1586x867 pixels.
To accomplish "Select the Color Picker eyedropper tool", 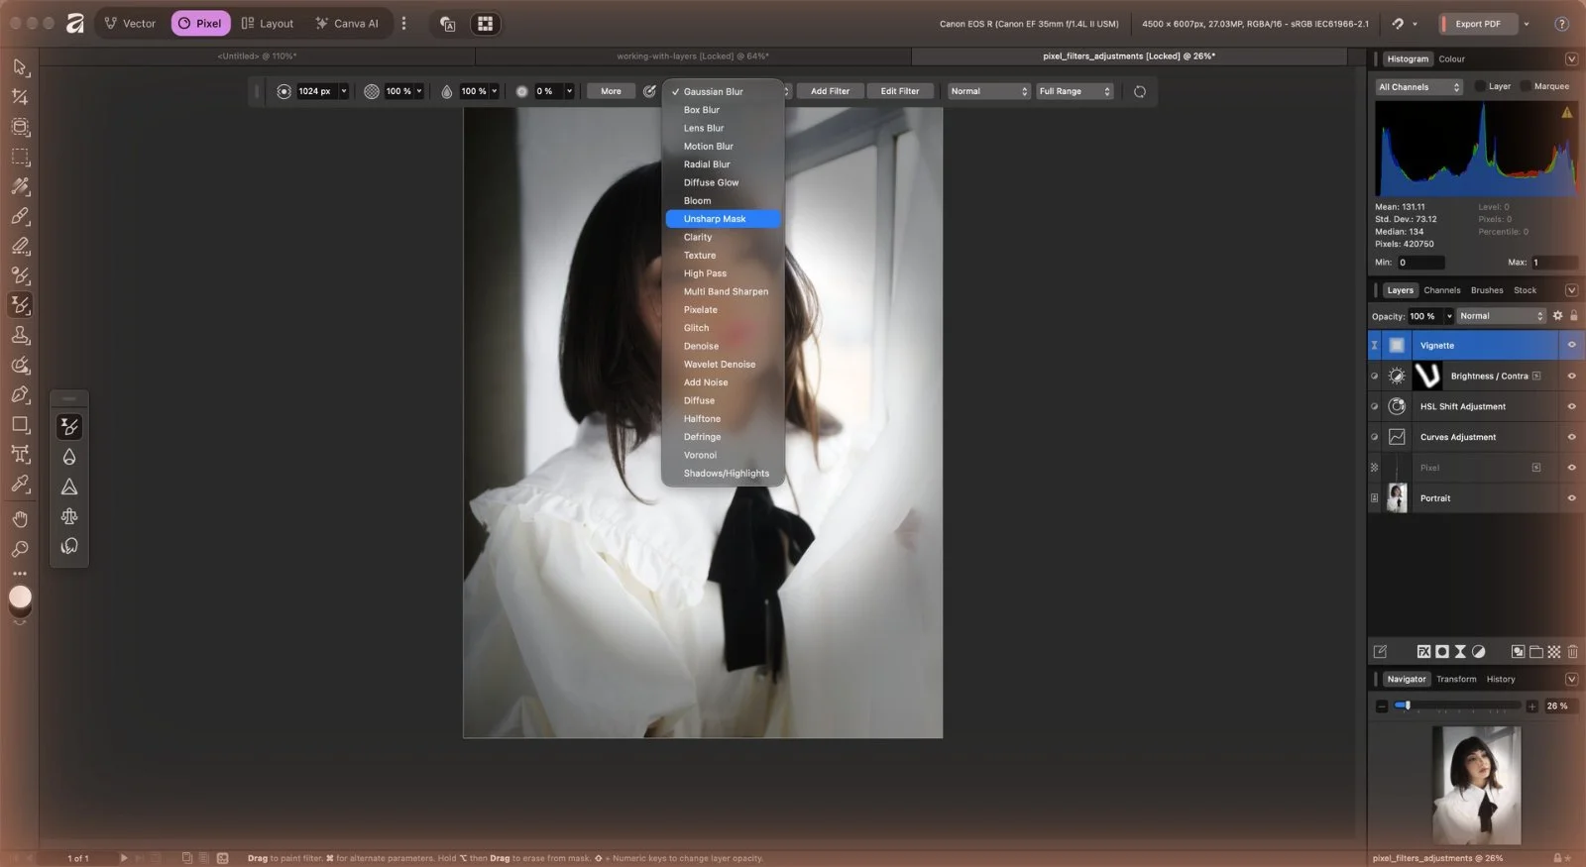I will coord(20,484).
